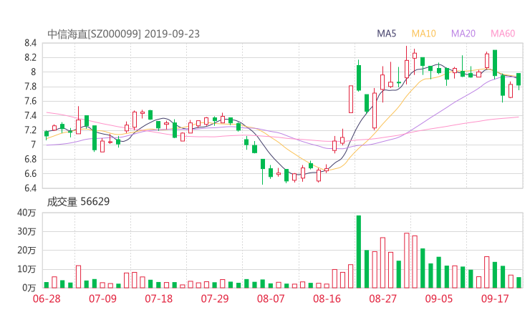Click the MA5 legend label
Viewport: 530px width, 315px height.
386,34
